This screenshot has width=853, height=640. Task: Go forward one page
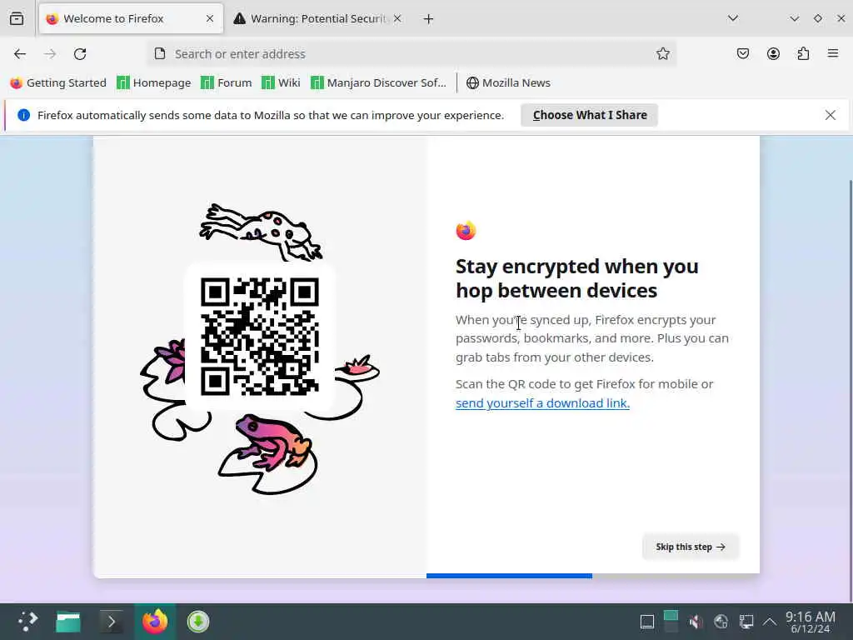click(50, 53)
